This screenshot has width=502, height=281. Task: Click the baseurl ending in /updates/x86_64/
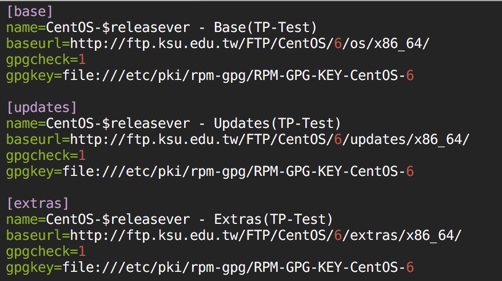269,140
